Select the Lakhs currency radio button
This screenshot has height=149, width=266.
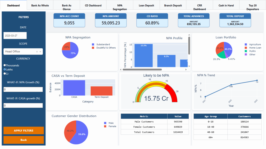coord(5,70)
